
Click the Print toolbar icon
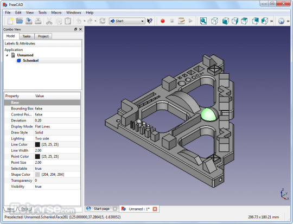(38, 21)
